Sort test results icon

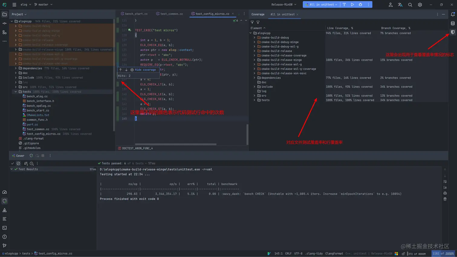click(26, 163)
